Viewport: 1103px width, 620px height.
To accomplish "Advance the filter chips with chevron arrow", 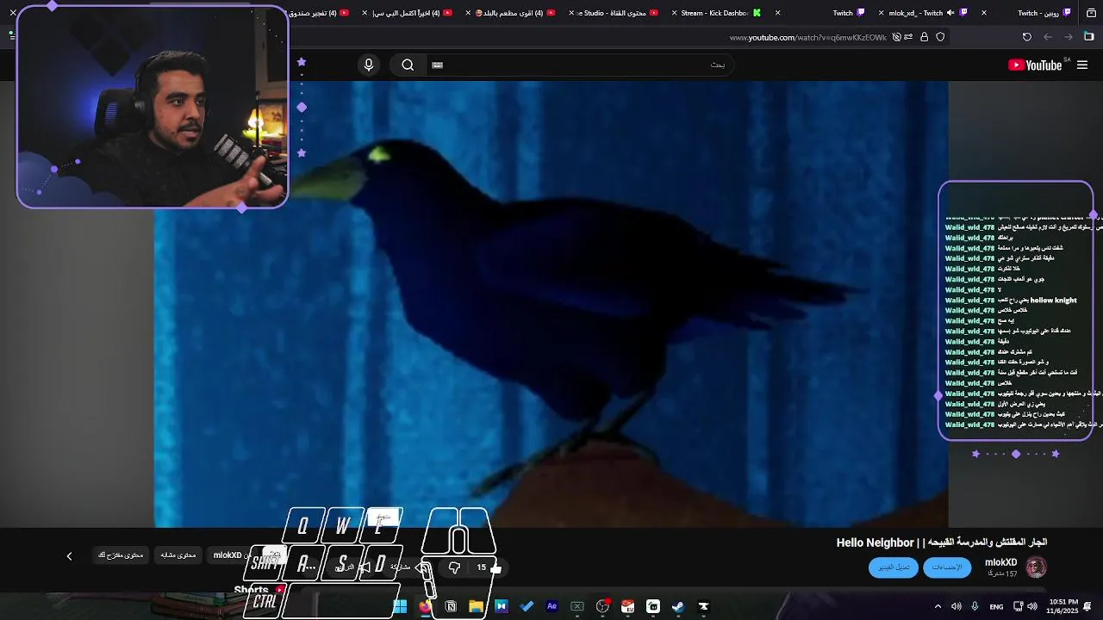I will [70, 556].
